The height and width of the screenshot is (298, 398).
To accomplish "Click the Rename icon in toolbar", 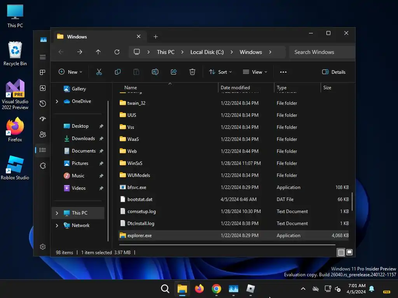I will pyautogui.click(x=155, y=72).
